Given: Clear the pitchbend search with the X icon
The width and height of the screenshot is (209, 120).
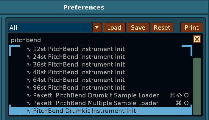Looking at the screenshot, I should [197, 40].
